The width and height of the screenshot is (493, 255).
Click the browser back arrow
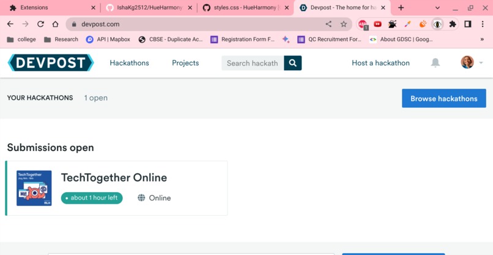click(10, 24)
